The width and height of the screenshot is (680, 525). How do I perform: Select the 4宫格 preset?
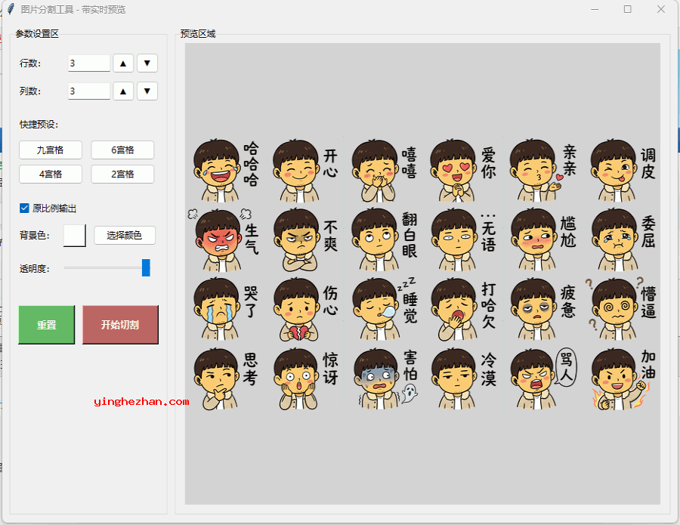point(51,174)
